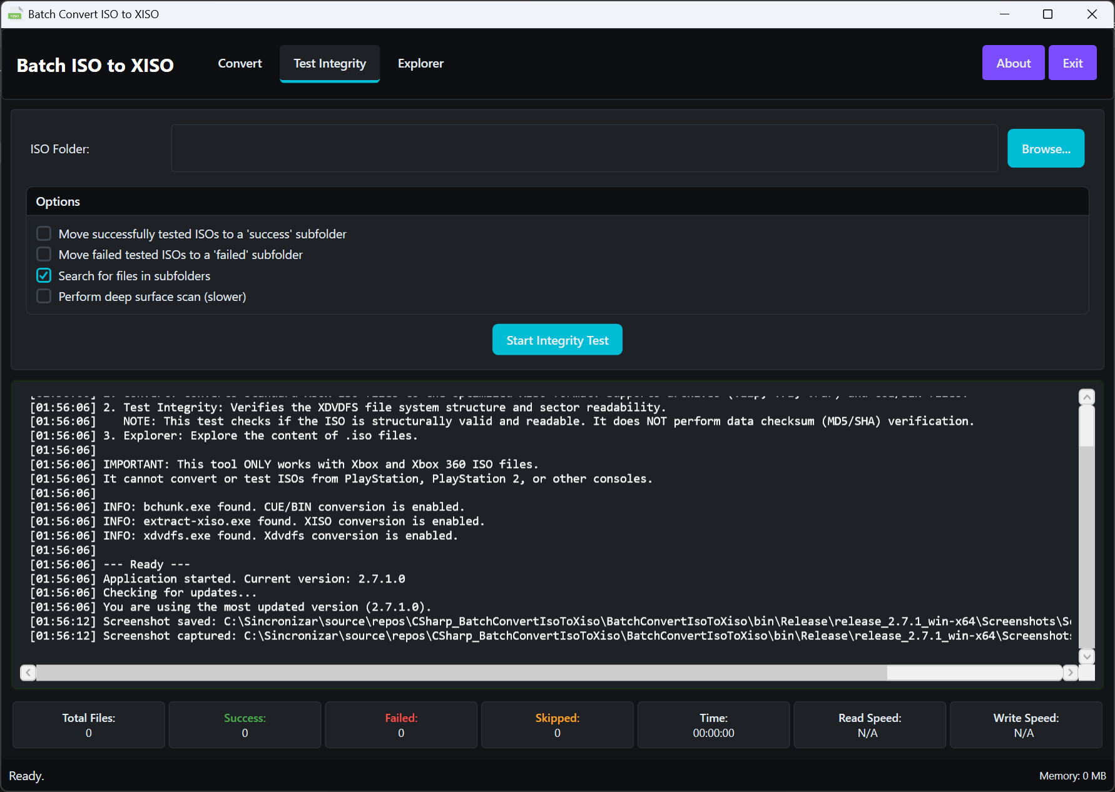The height and width of the screenshot is (792, 1115).
Task: Click the orange 'Skipped:' counter
Action: pos(557,725)
